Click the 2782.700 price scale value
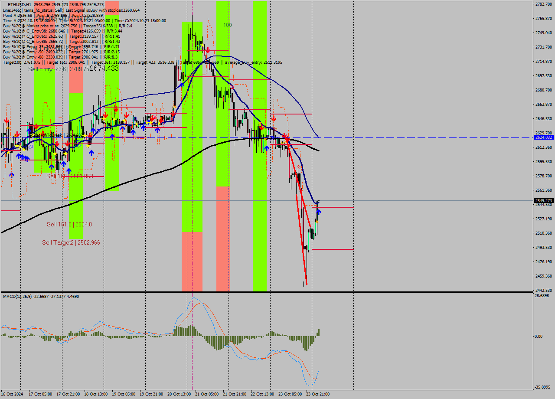Viewport: 555px width, 399px height. (x=544, y=4)
